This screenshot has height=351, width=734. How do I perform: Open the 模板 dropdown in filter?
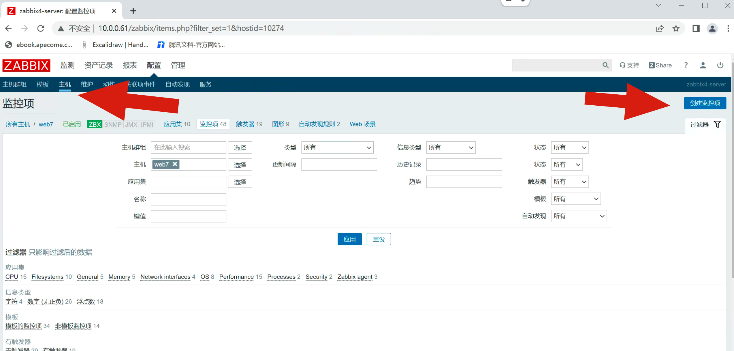pyautogui.click(x=575, y=199)
